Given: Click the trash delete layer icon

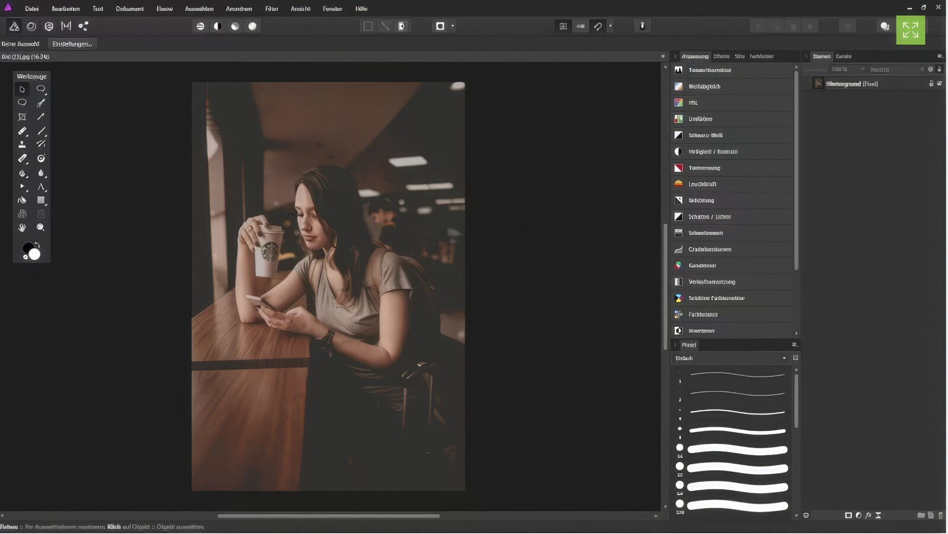Looking at the screenshot, I should pos(940,515).
